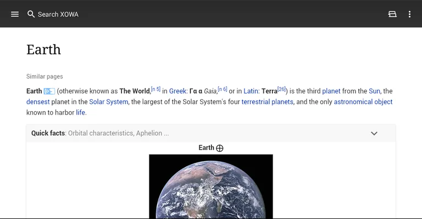
Task: Follow the life link
Action: pyautogui.click(x=80, y=112)
